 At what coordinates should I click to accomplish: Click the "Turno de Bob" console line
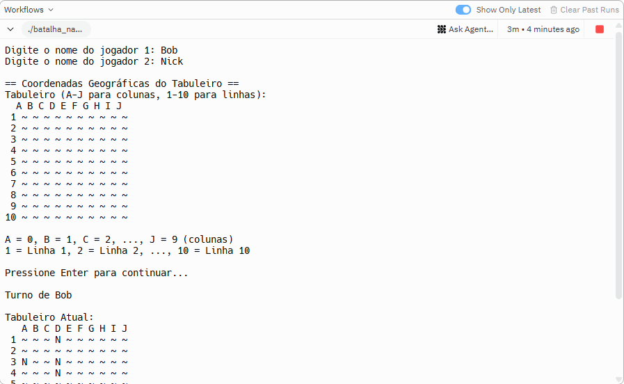pos(38,295)
